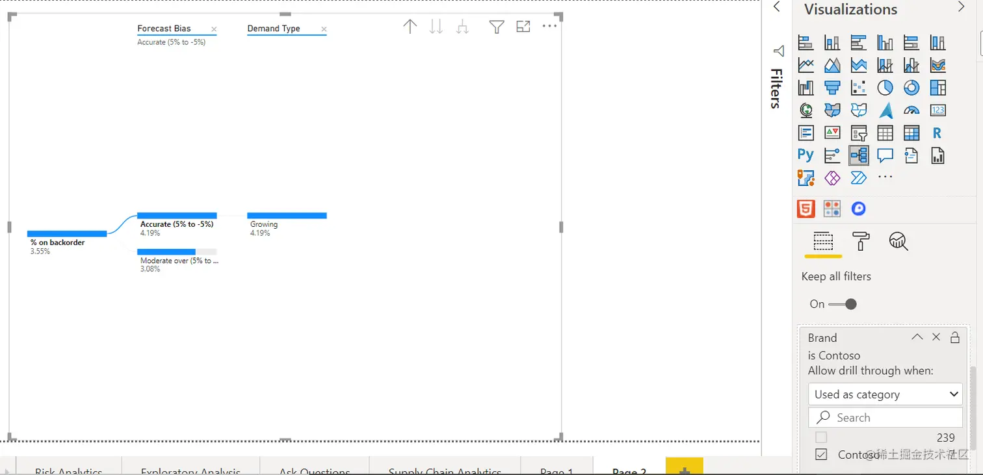Expand the Filters pane arrow

(x=776, y=6)
